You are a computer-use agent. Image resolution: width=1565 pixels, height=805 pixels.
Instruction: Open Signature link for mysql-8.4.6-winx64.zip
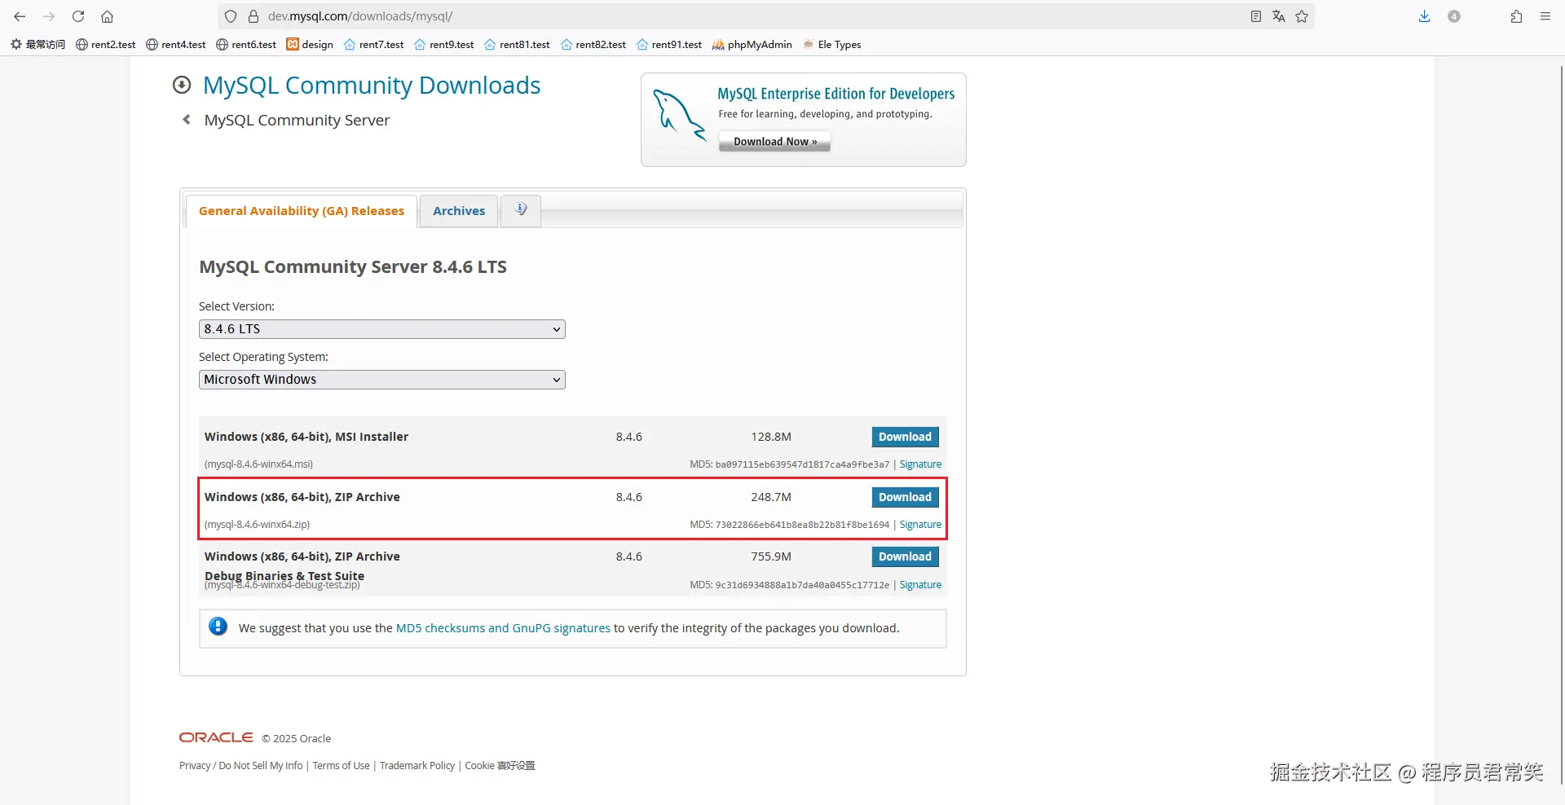pos(920,525)
